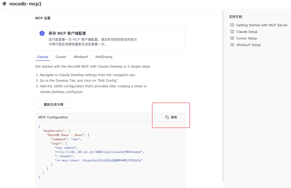Click the main content vertical scrollbar

pos(223,96)
